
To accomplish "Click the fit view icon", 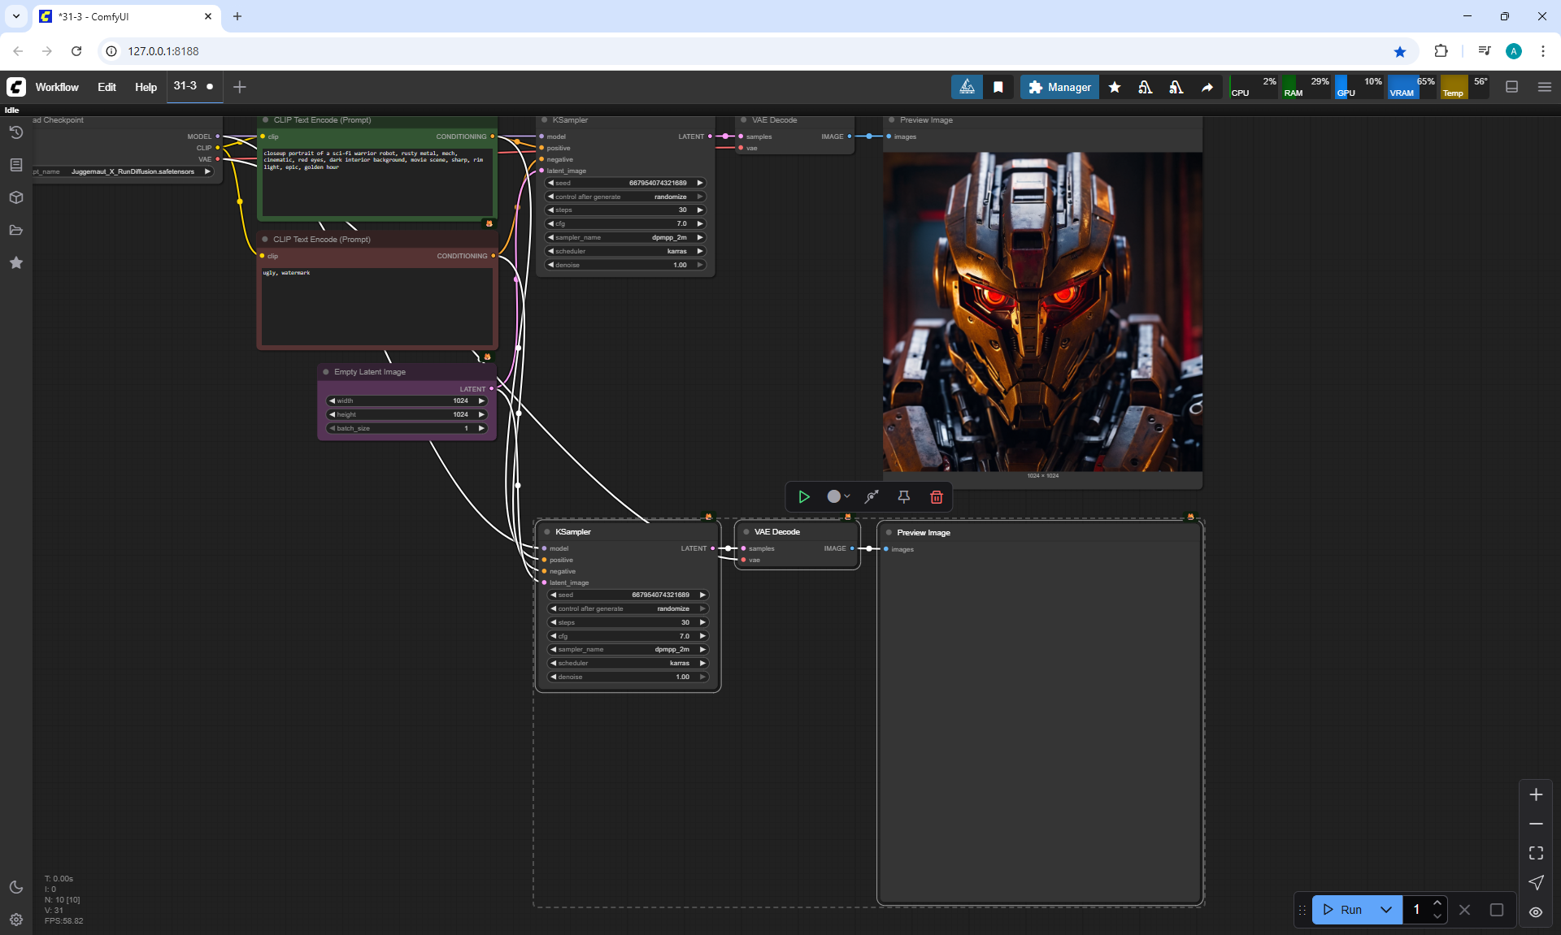I will pyautogui.click(x=1535, y=853).
